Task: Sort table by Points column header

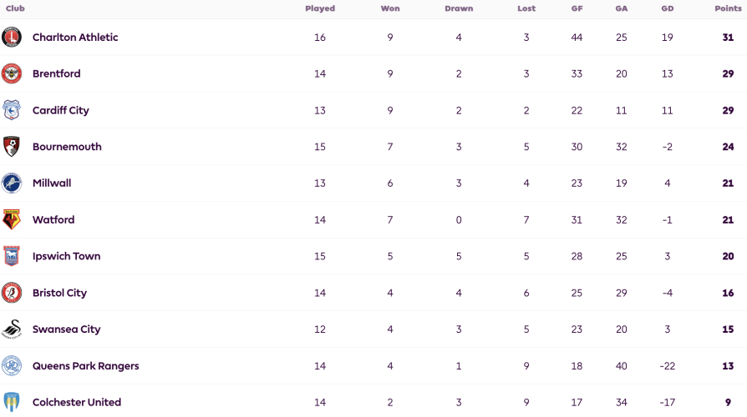Action: tap(728, 8)
